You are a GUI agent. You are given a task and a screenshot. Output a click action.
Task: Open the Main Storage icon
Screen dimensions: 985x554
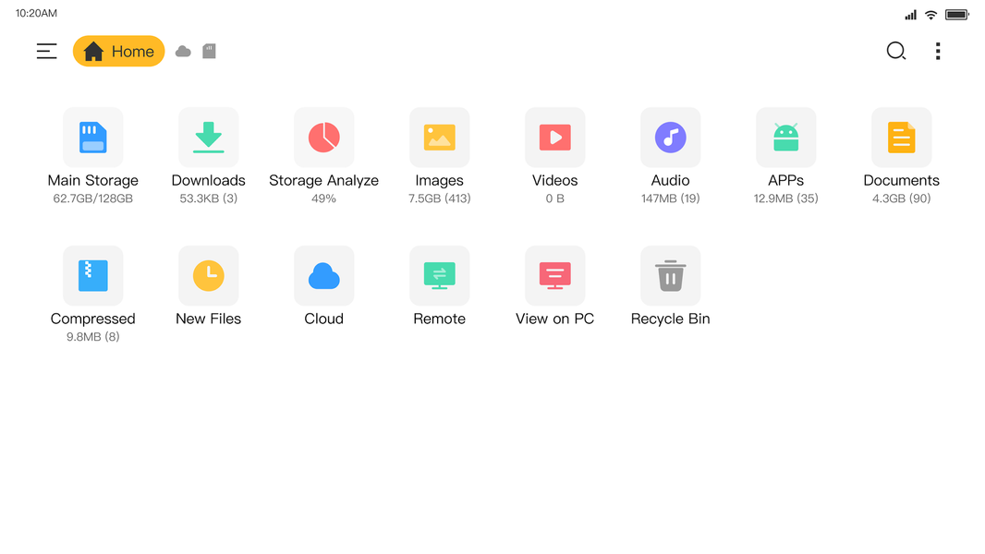tap(92, 137)
